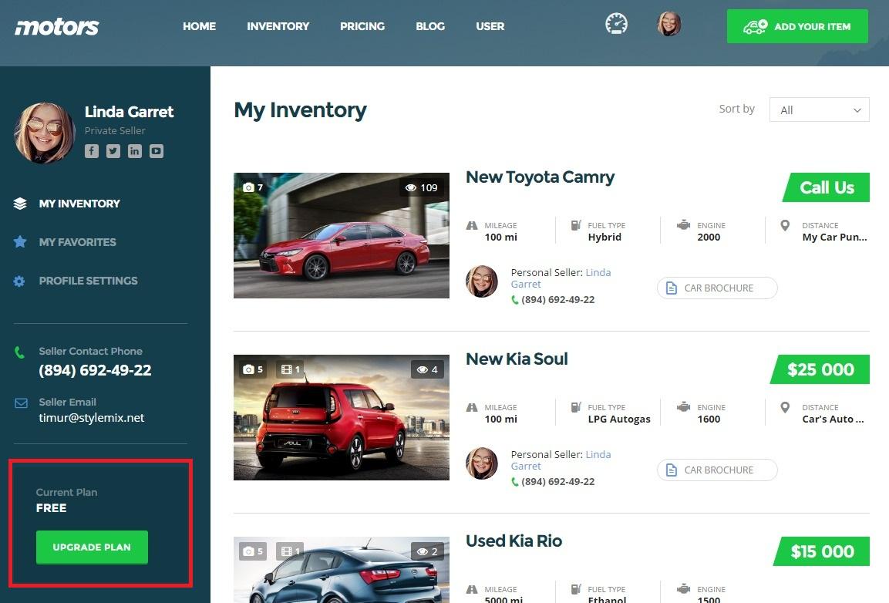The width and height of the screenshot is (889, 603).
Task: Click the gear icon beside Profile Settings
Action: tap(19, 281)
